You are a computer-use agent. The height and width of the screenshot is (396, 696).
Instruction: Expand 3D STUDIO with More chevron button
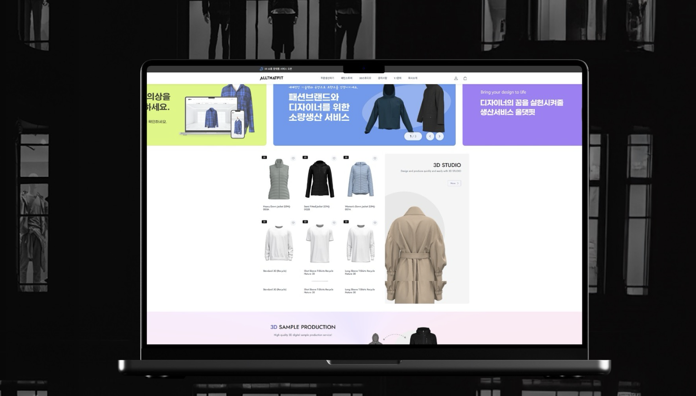point(454,183)
